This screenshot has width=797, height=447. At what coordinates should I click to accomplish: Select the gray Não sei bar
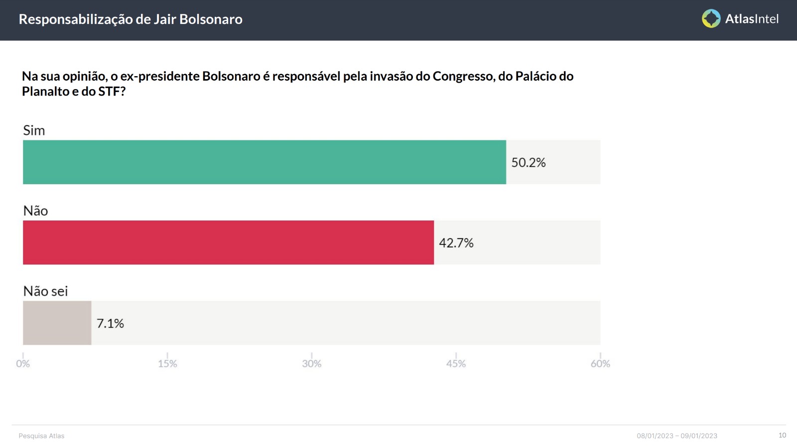57,323
